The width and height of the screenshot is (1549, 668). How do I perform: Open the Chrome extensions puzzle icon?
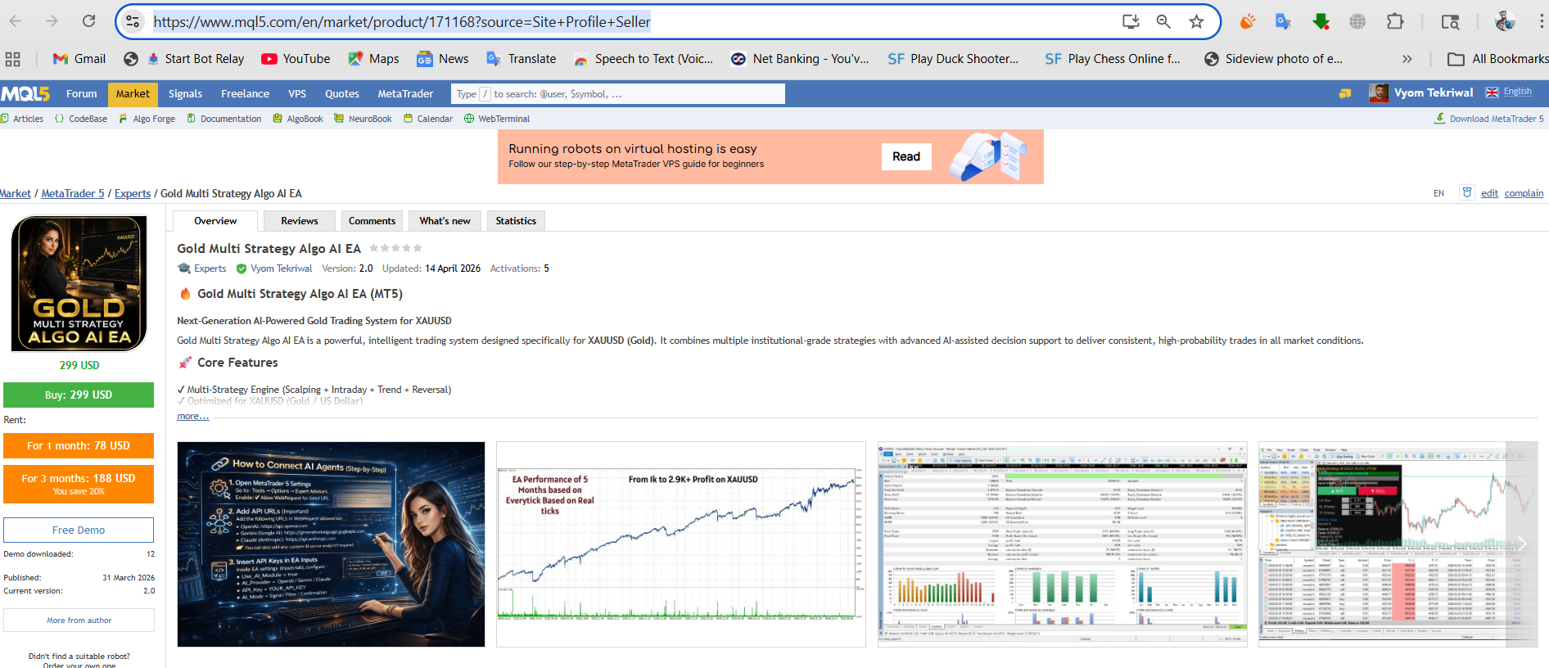(x=1395, y=21)
